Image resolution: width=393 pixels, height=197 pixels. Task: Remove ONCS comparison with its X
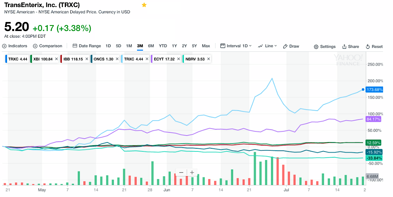tap(117, 59)
